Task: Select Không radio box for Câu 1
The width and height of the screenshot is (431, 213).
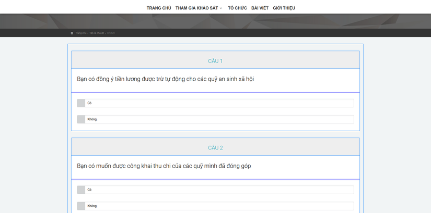Action: [x=81, y=119]
